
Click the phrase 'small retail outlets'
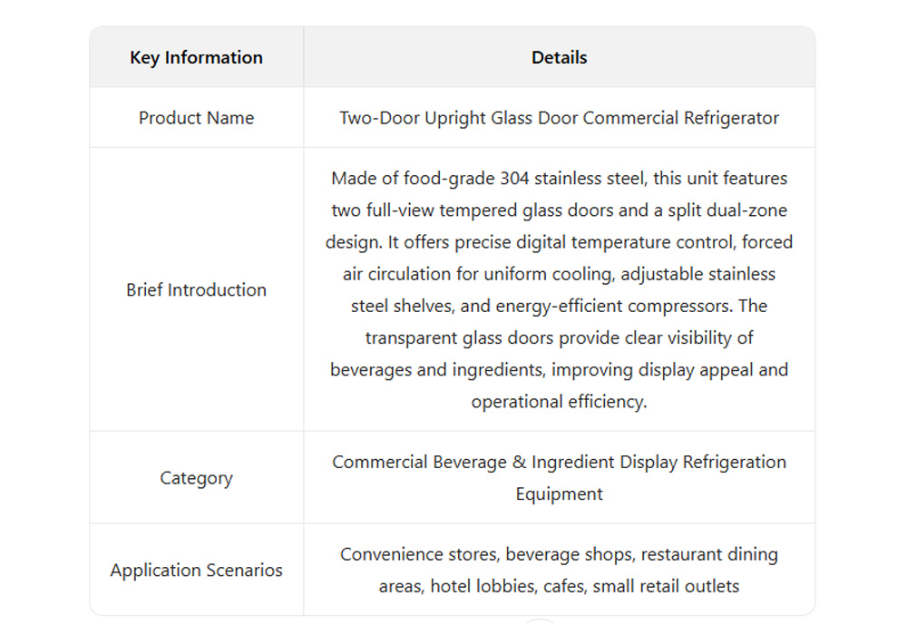(x=667, y=586)
